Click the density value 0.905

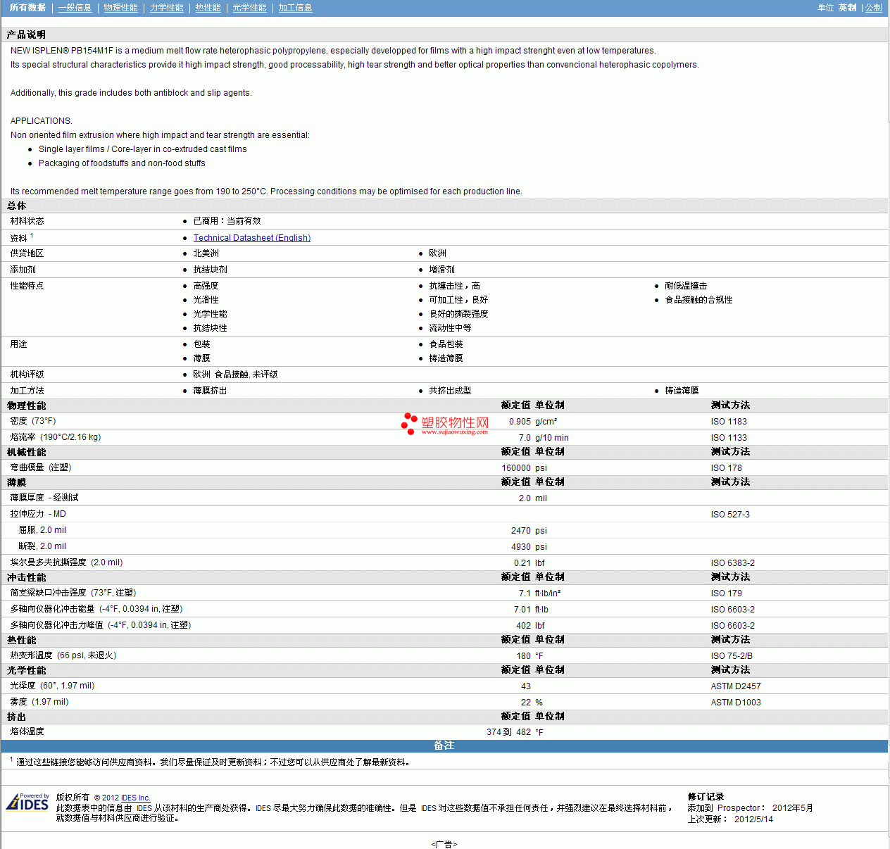tap(520, 422)
